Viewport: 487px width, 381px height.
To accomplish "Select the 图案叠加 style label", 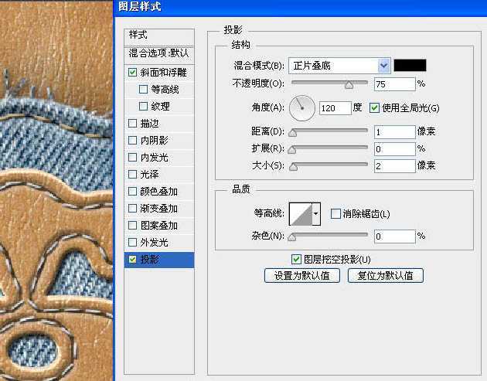I will (x=158, y=225).
